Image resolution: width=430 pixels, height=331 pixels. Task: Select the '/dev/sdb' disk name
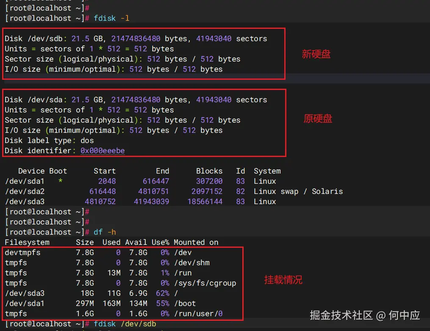[x=45, y=39]
